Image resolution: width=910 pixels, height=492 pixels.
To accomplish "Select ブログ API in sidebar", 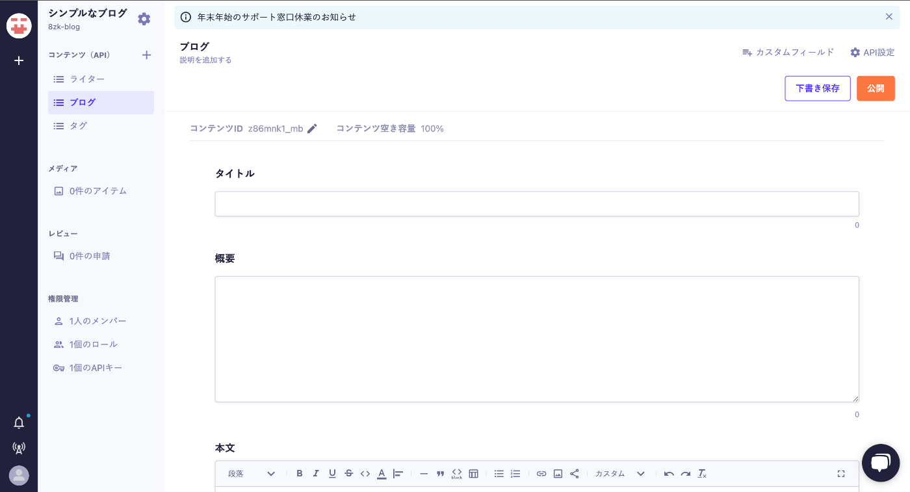I will point(101,103).
